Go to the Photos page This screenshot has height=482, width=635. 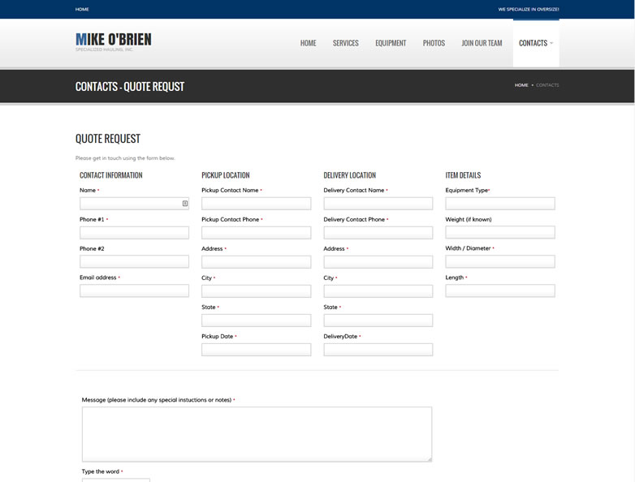click(434, 43)
